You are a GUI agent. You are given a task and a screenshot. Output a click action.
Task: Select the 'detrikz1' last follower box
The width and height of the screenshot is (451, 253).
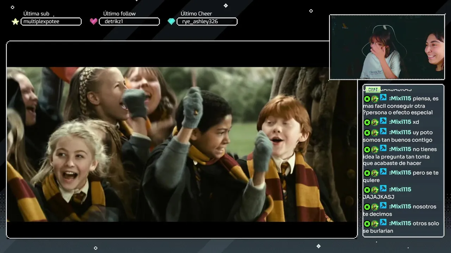click(x=129, y=22)
